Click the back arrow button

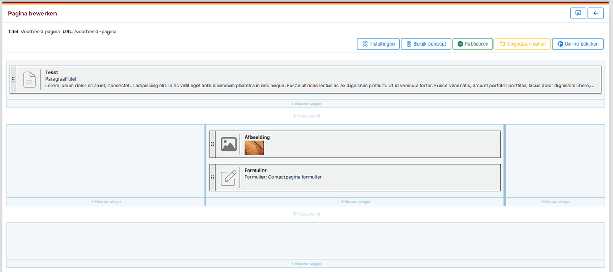[x=595, y=13]
